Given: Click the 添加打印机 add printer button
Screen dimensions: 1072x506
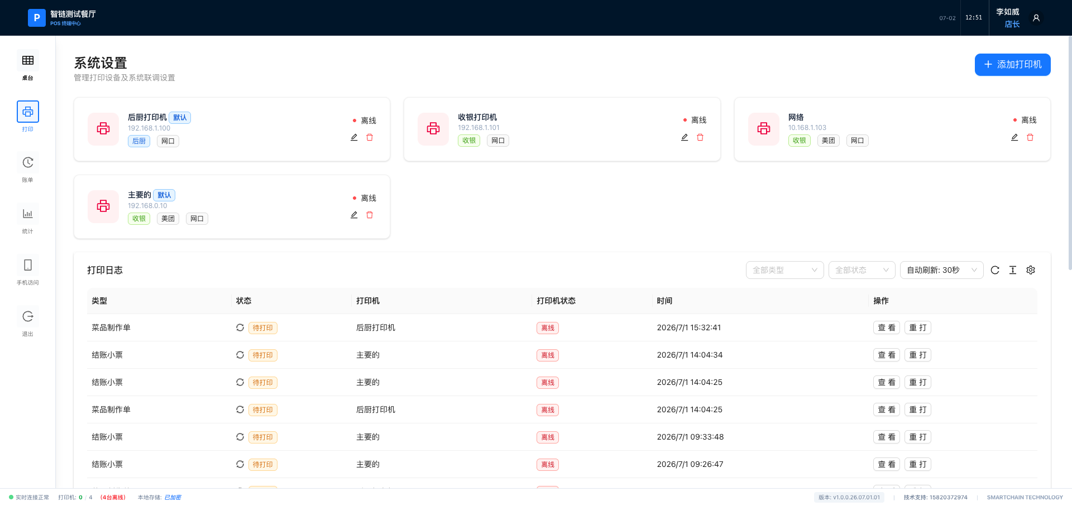Looking at the screenshot, I should tap(1013, 65).
